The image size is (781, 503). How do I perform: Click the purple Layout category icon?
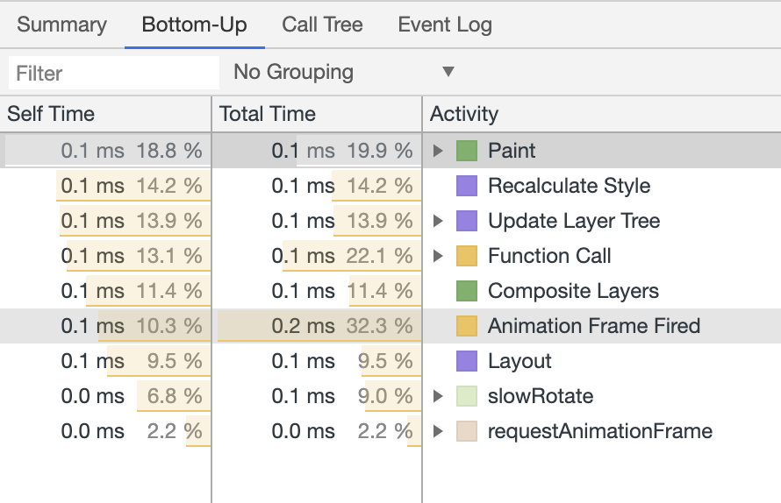[x=467, y=361]
